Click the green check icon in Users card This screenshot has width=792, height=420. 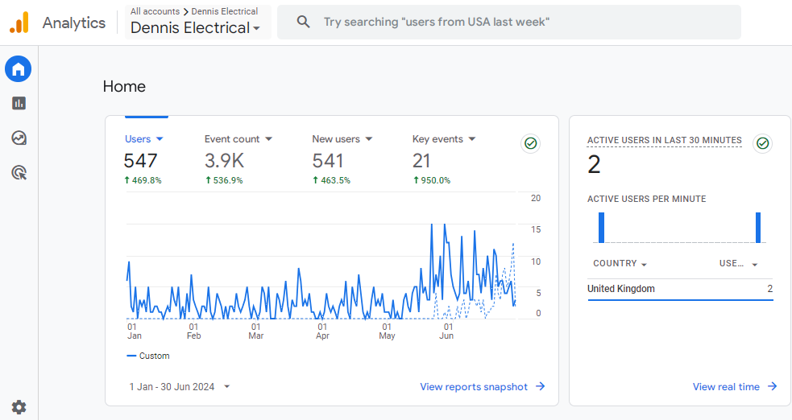coord(530,144)
